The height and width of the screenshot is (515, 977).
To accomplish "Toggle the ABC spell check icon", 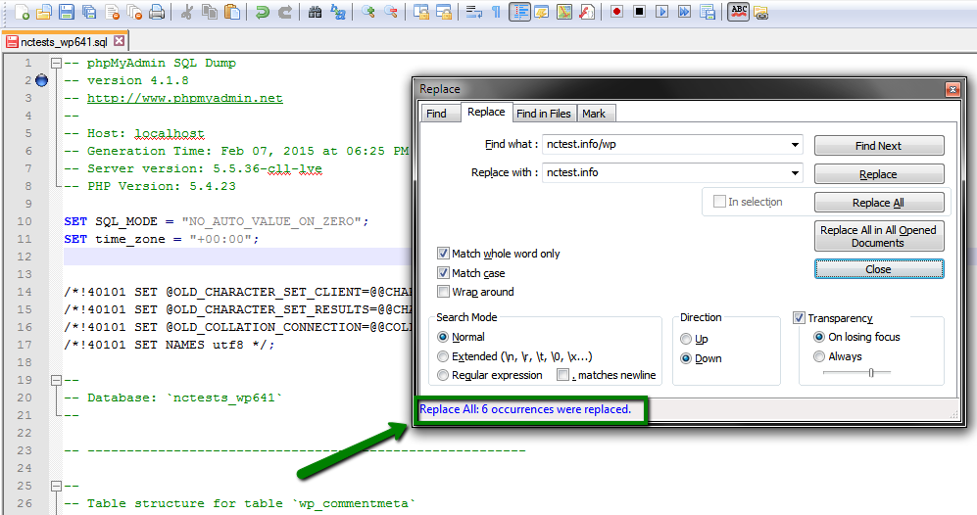I will 738,12.
